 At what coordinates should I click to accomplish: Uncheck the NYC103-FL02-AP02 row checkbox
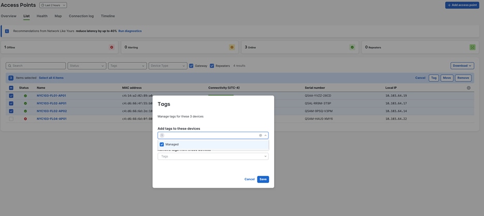(11, 111)
